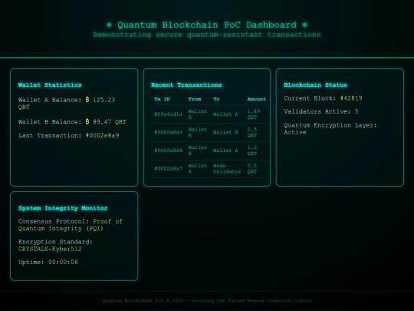The image size is (414, 311).
Task: Select the Active encryption layer status
Action: [295, 132]
